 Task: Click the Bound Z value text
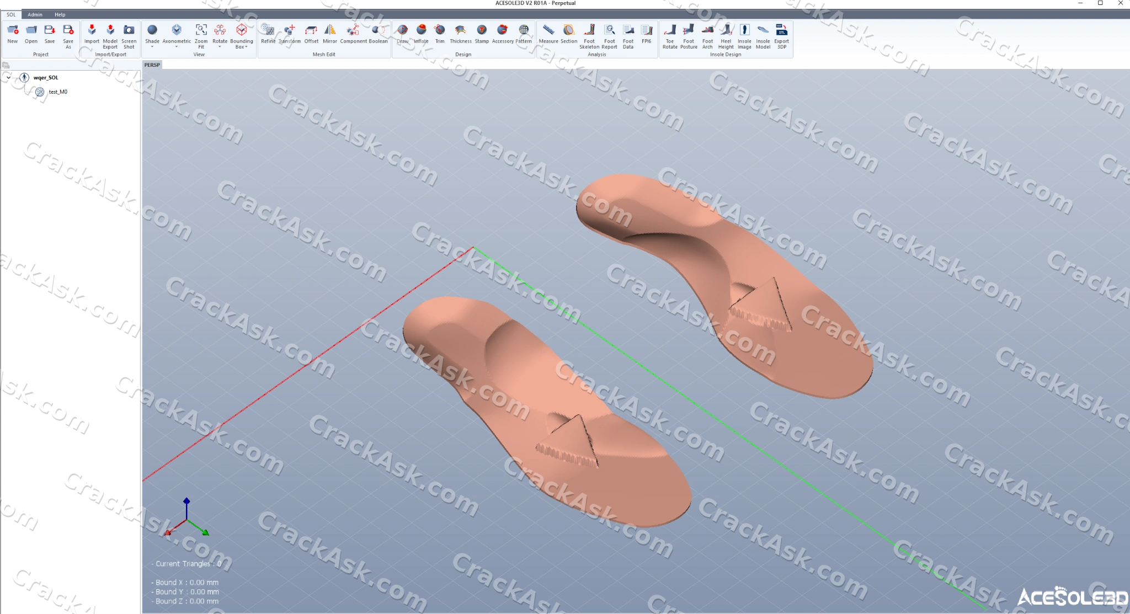(x=185, y=601)
